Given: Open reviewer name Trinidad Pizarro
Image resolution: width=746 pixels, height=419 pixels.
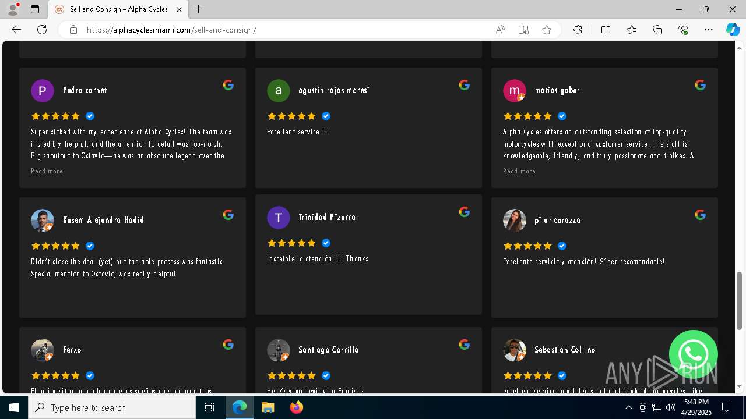Looking at the screenshot, I should pyautogui.click(x=327, y=217).
